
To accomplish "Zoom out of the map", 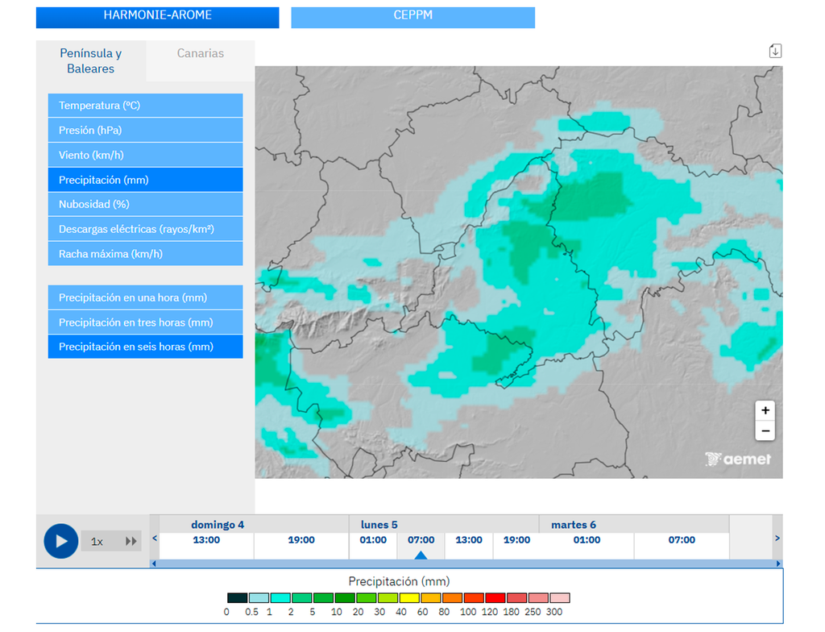I will pos(765,431).
